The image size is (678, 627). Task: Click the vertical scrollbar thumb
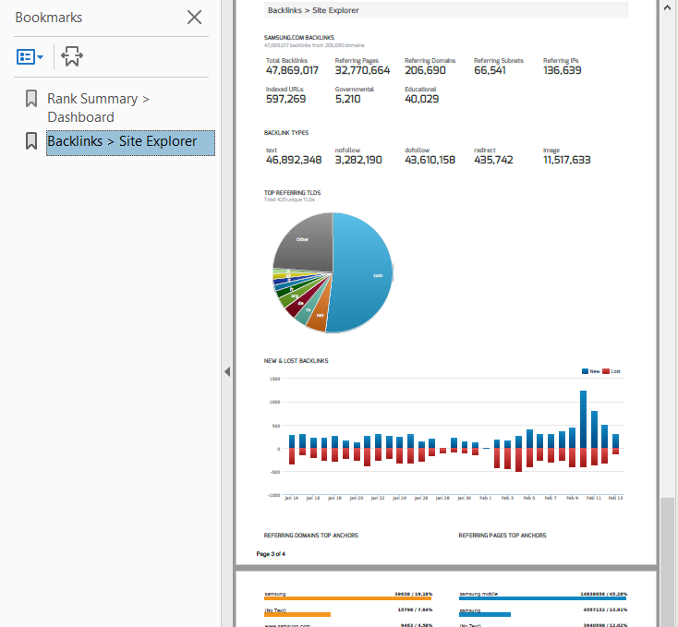point(668,554)
